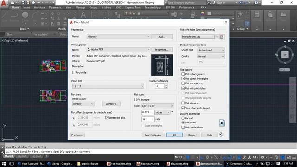The image size is (297, 167).
Task: Select the Arc tool in Draw panel
Action: (35, 16)
